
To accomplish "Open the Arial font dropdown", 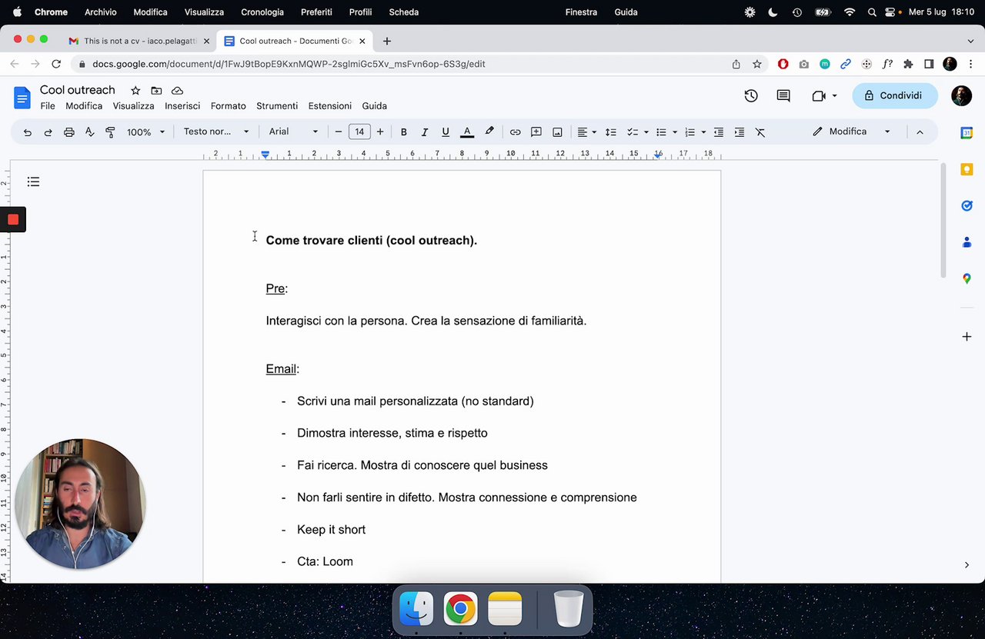I will (x=293, y=131).
